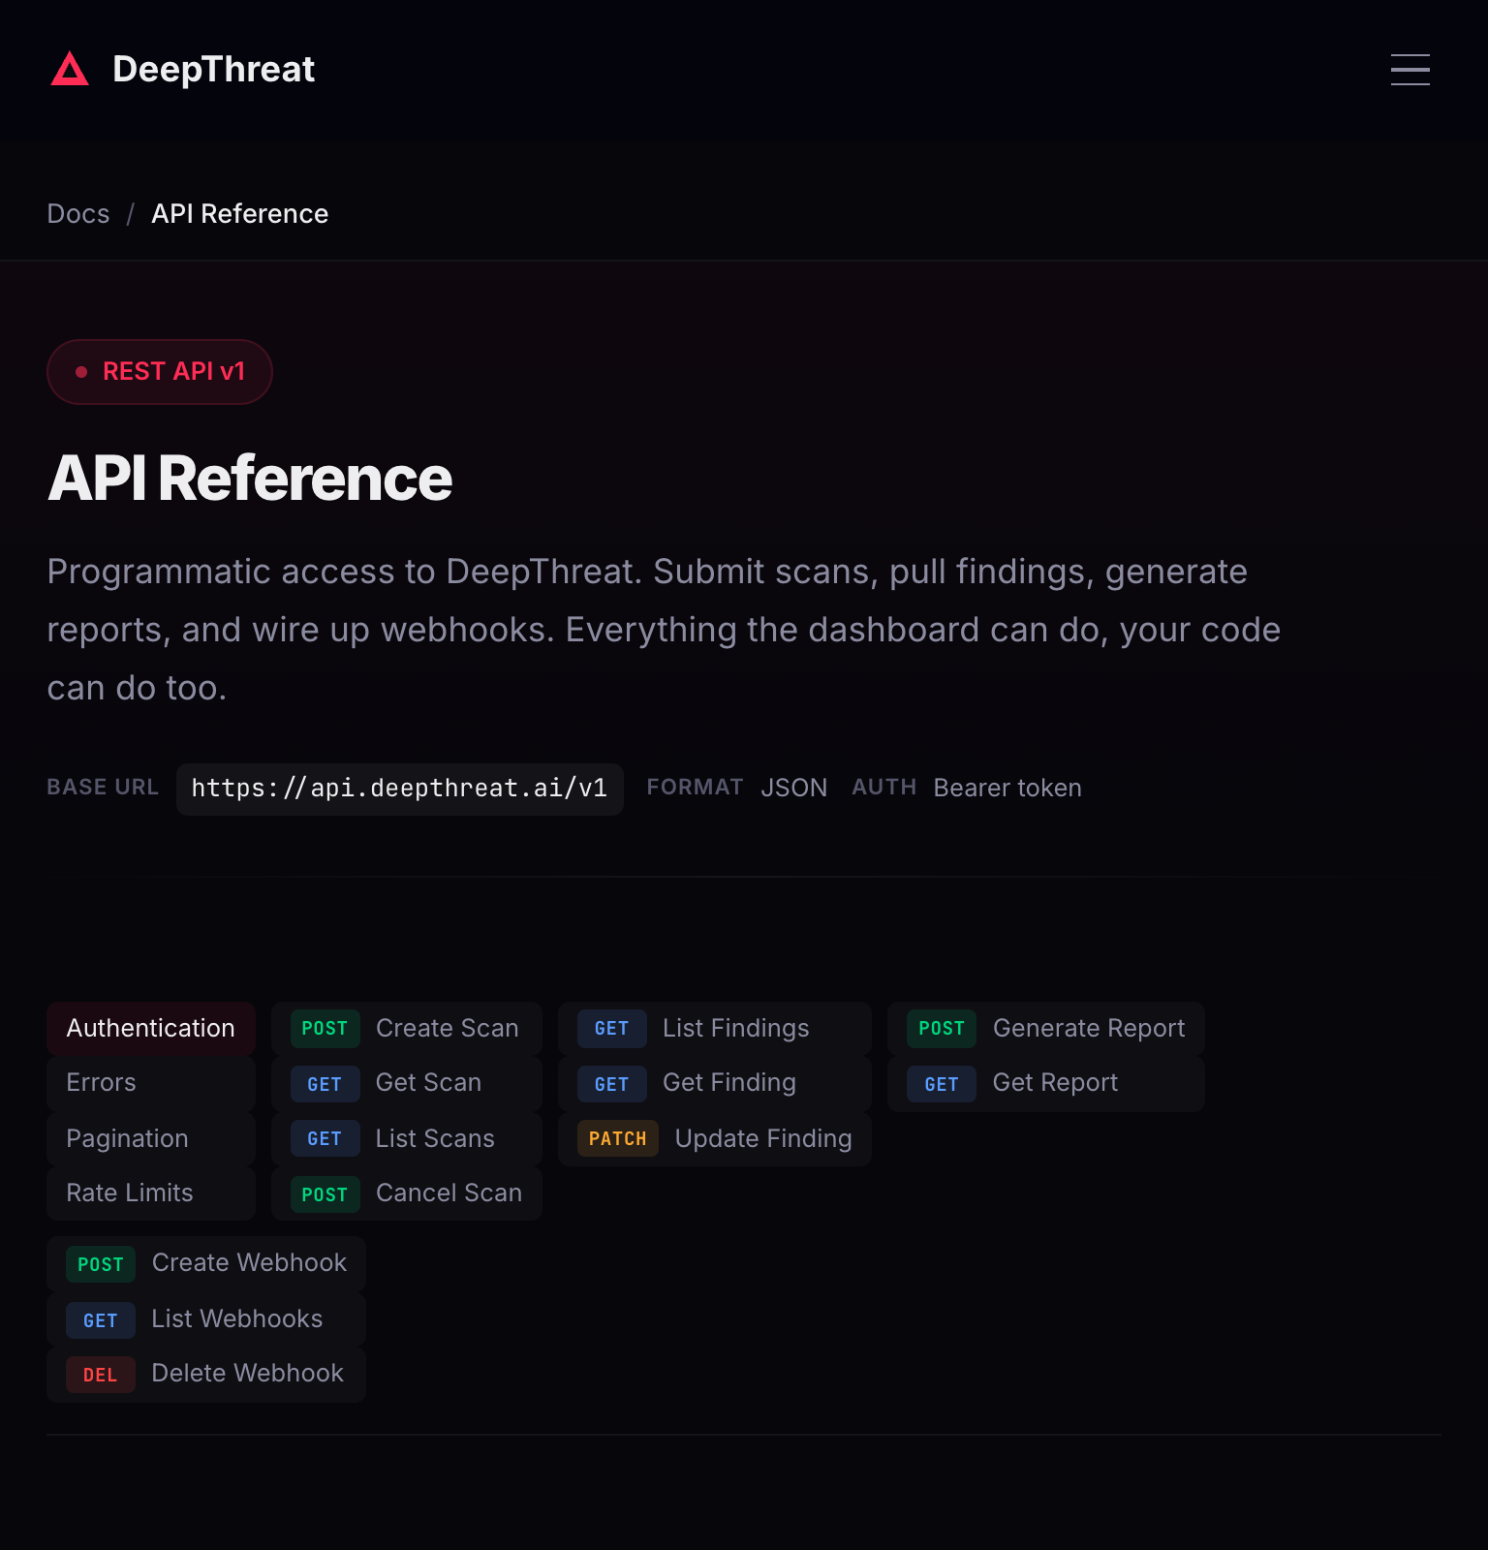Select the PATCH Update Finding endpoint

[714, 1139]
